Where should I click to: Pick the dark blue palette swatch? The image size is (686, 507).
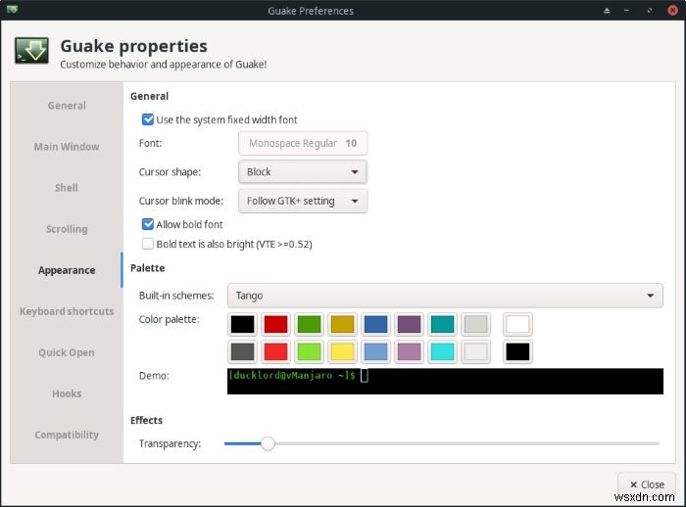pos(375,324)
